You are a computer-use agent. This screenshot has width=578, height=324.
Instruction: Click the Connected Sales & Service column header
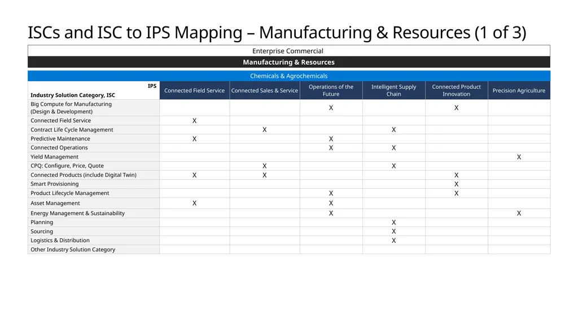265,91
